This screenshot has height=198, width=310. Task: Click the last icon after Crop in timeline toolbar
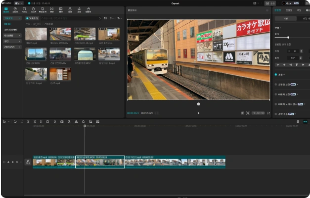click(98, 122)
